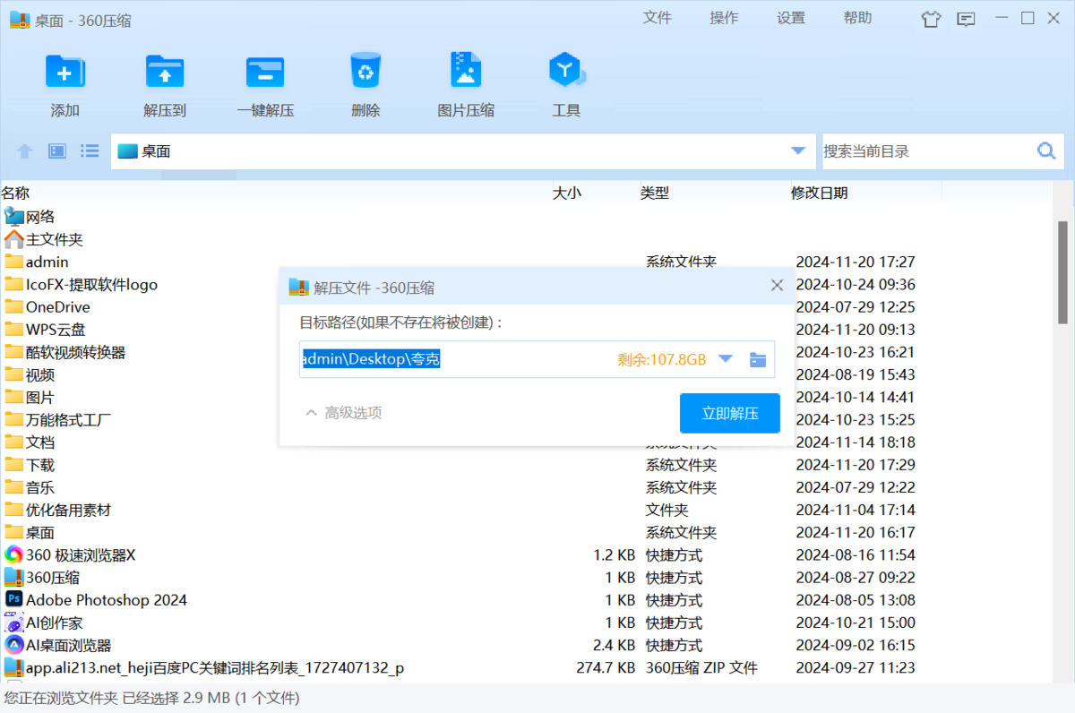Select the AI桌面浏览器 shortcut icon
Viewport: 1075px width, 713px height.
pyautogui.click(x=14, y=645)
